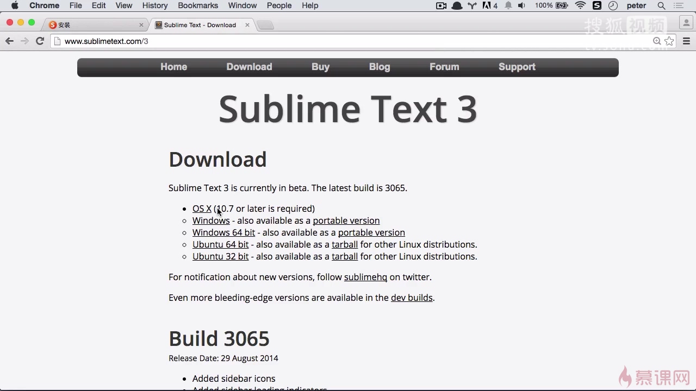696x391 pixels.
Task: Open the Chrome menu in the menu bar
Action: pos(44,5)
